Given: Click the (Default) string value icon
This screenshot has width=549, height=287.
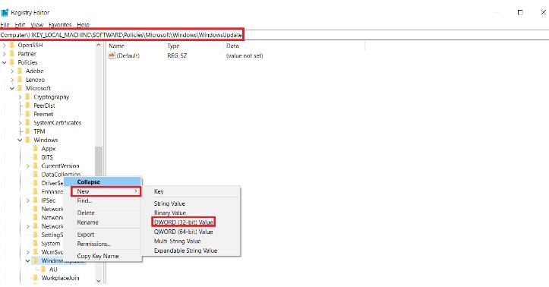Looking at the screenshot, I should click(x=112, y=55).
